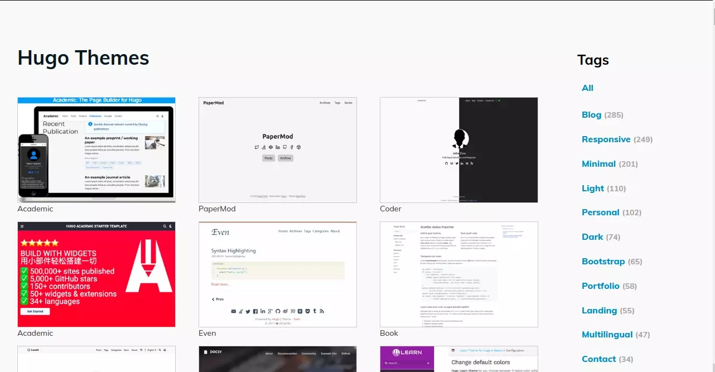Click the Book theme name link
This screenshot has height=372, width=715.
click(389, 333)
